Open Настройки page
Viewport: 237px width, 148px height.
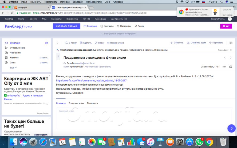pyautogui.click(x=124, y=26)
